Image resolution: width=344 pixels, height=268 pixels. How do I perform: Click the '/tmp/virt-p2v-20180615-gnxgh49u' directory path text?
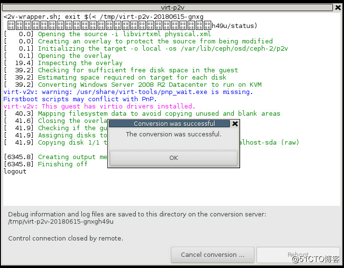pos(61,222)
